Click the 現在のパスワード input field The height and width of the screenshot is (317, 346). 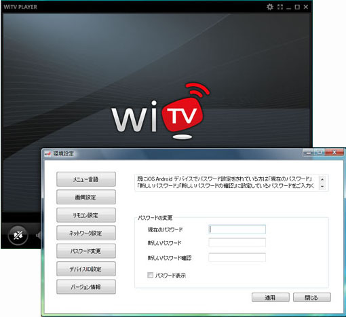(x=237, y=229)
